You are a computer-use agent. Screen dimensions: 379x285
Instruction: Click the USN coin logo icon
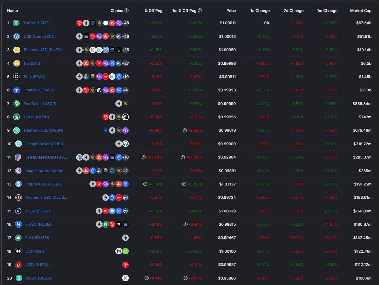click(18, 251)
